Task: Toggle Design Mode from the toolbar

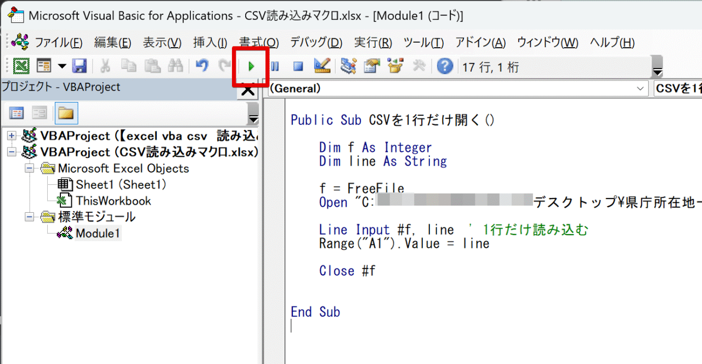Action: click(x=322, y=66)
